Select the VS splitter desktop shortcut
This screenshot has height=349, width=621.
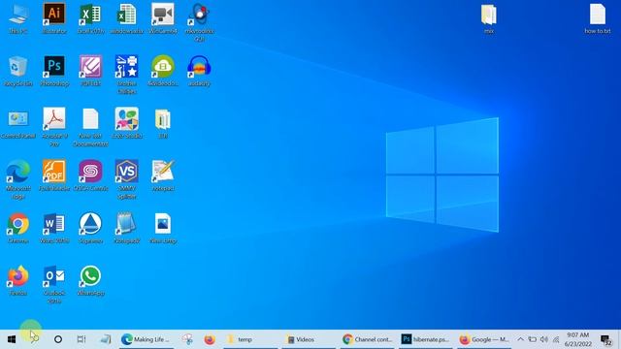click(127, 179)
